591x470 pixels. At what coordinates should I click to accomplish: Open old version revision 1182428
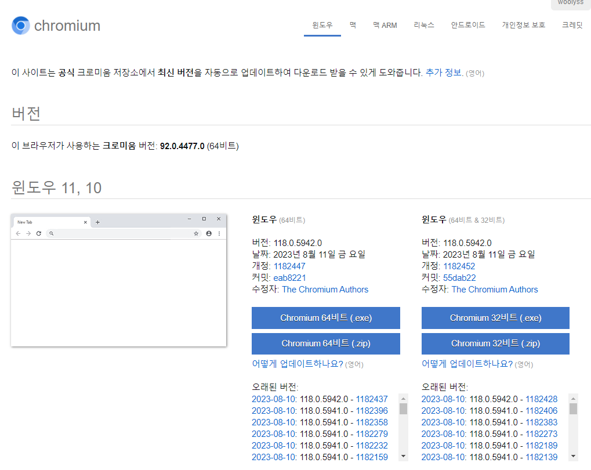click(541, 399)
